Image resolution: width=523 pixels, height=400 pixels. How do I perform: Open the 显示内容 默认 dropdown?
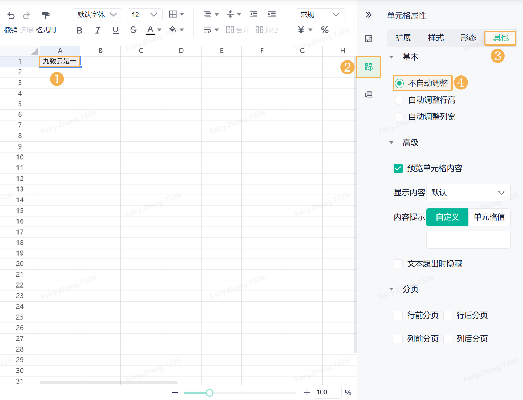468,193
